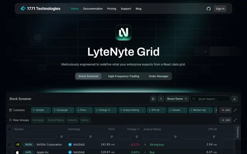This screenshot has height=154, width=247.
Task: Toggle the Sector row group pill
Action: 85,120
